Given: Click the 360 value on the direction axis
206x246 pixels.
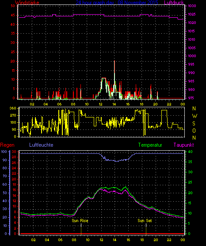Looking at the screenshot, I should click(x=13, y=108).
